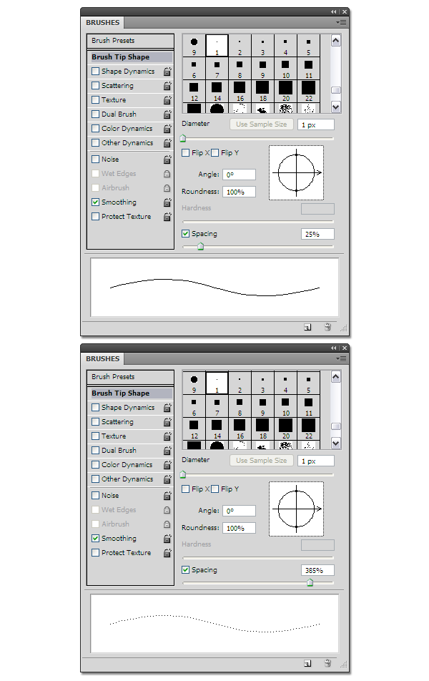Open Dual Brush options in the bottom panel
Image resolution: width=429 pixels, height=681 pixels.
pos(119,451)
